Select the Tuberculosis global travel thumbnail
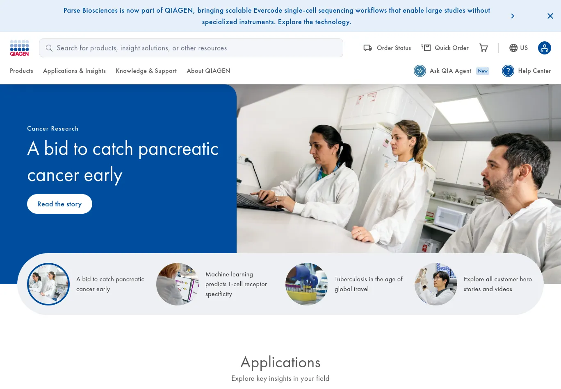Viewport: 561px width, 389px height. [307, 284]
